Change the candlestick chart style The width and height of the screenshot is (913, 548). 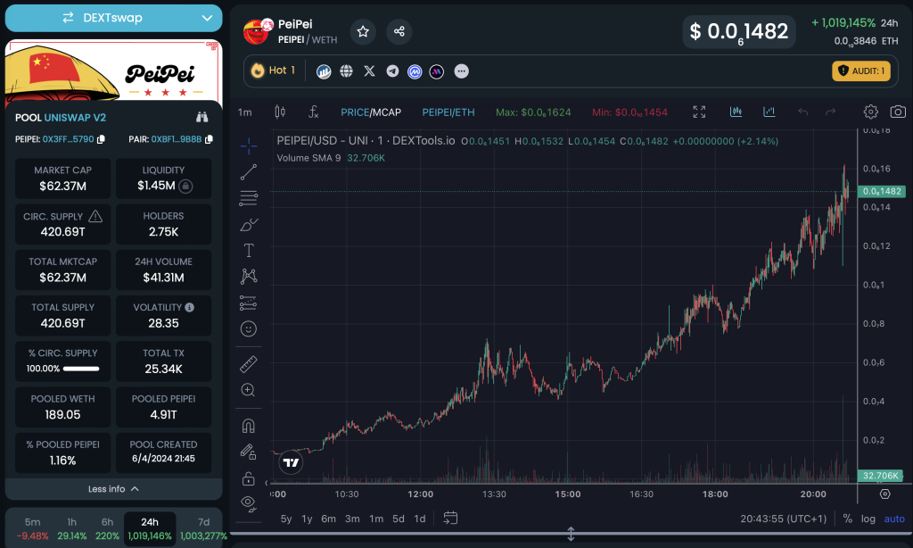(280, 112)
